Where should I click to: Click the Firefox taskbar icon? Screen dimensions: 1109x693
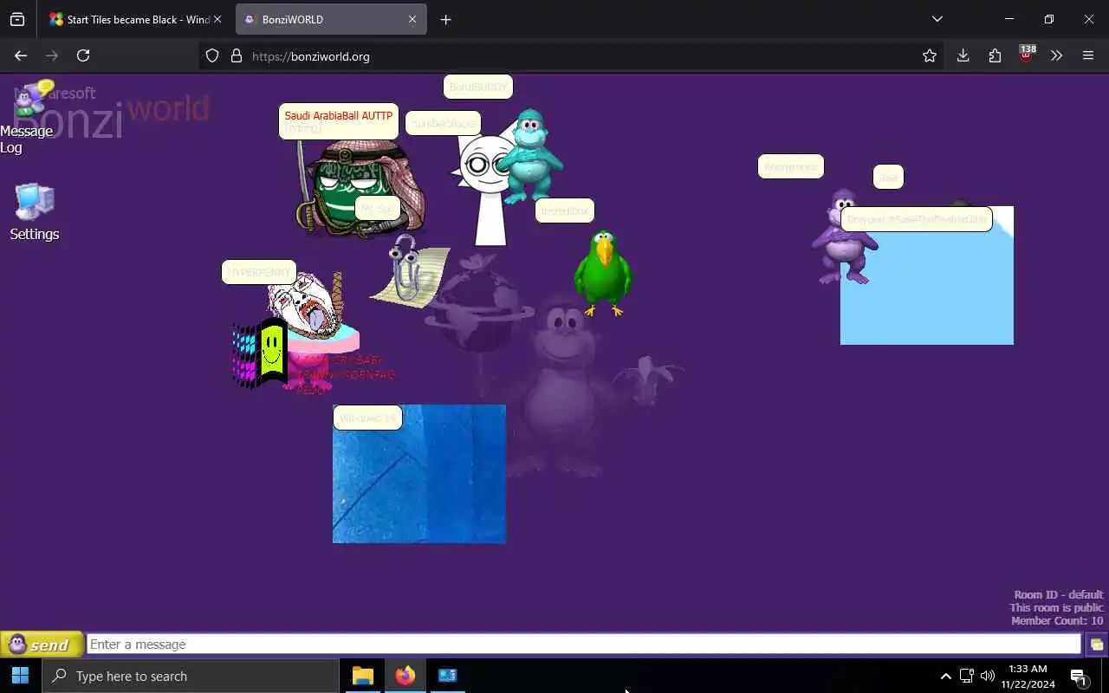[x=405, y=676]
